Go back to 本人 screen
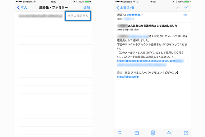Screen dimensions: 205x137 coord(22,7)
